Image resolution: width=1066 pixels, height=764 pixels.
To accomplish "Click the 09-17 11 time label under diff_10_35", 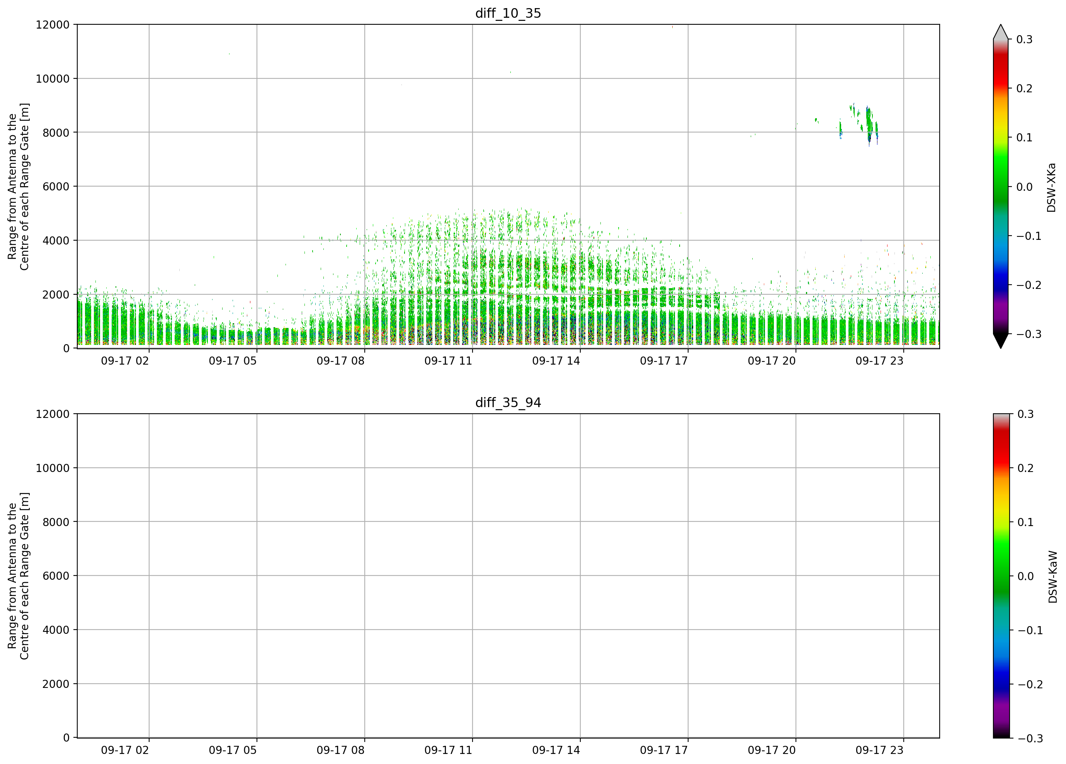I will [x=449, y=361].
